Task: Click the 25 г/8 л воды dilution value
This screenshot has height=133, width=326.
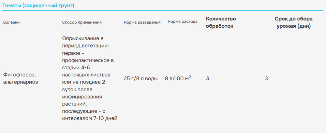Action: point(141,79)
